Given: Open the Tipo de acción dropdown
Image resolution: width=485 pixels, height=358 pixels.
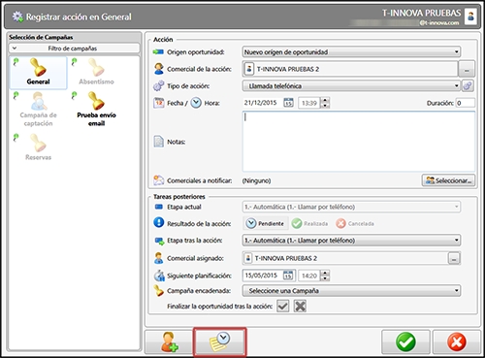Looking at the screenshot, I should pos(351,86).
